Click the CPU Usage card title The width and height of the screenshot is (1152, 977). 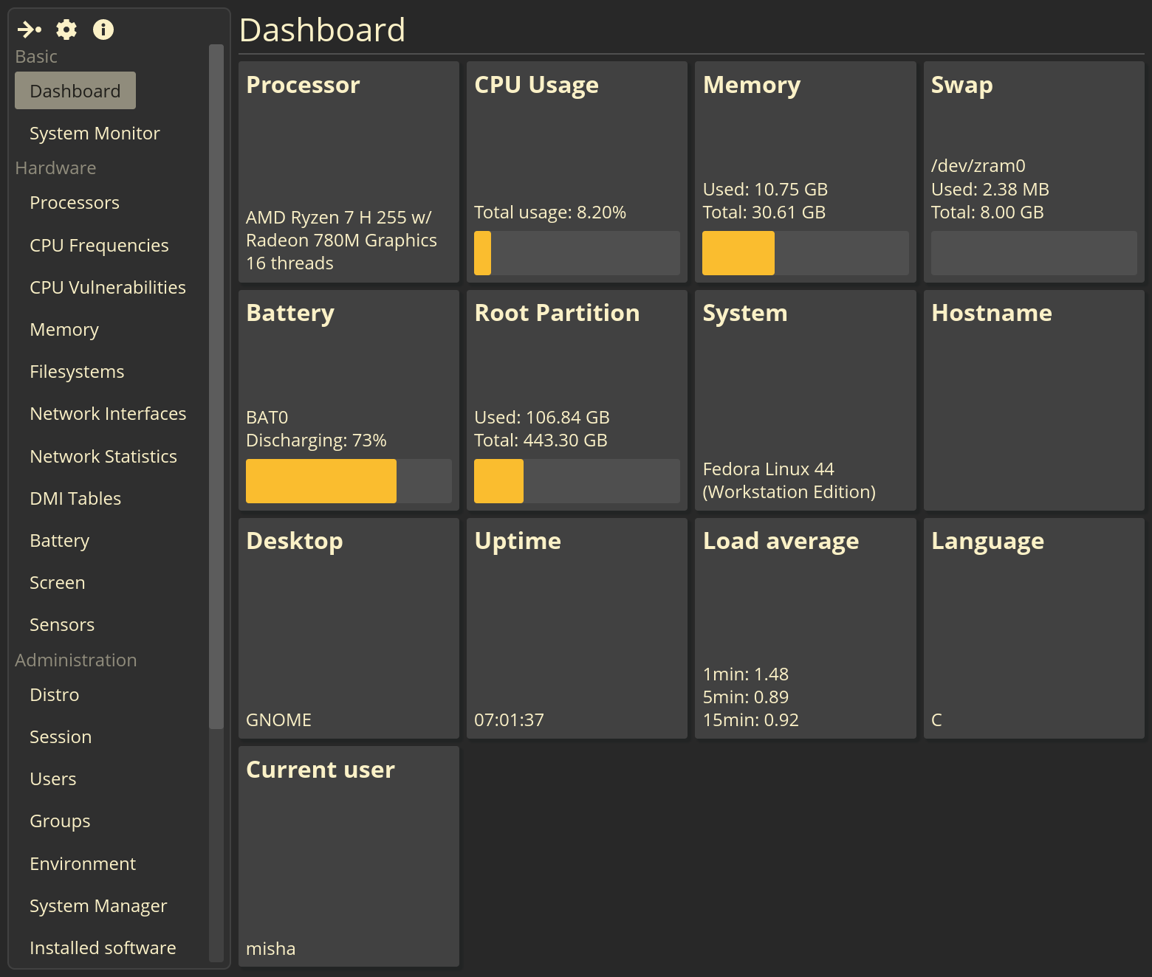[x=536, y=85]
